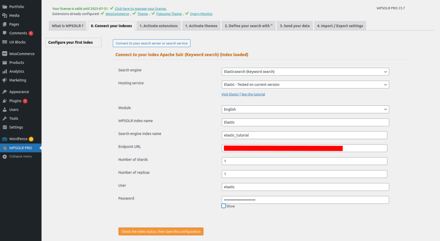This screenshot has height=241, width=440.
Task: Click the User input field
Action: 306,187
